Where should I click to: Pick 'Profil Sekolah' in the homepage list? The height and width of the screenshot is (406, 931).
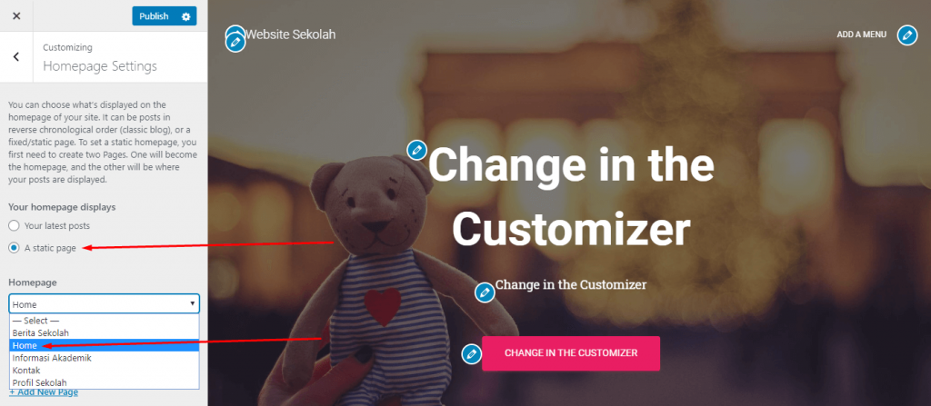tap(104, 383)
